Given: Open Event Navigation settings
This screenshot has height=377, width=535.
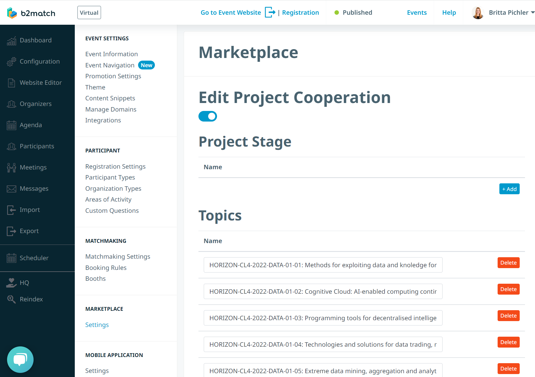Looking at the screenshot, I should pyautogui.click(x=110, y=65).
